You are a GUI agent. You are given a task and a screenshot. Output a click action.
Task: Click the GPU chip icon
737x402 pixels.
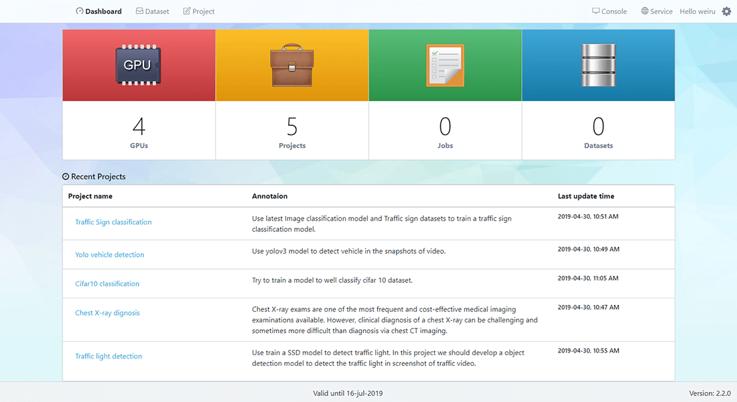(138, 65)
